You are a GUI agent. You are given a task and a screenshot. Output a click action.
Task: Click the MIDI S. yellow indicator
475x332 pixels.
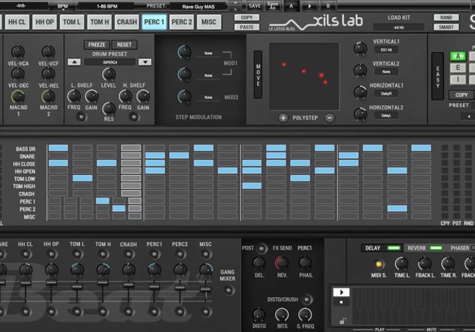pos(378,264)
